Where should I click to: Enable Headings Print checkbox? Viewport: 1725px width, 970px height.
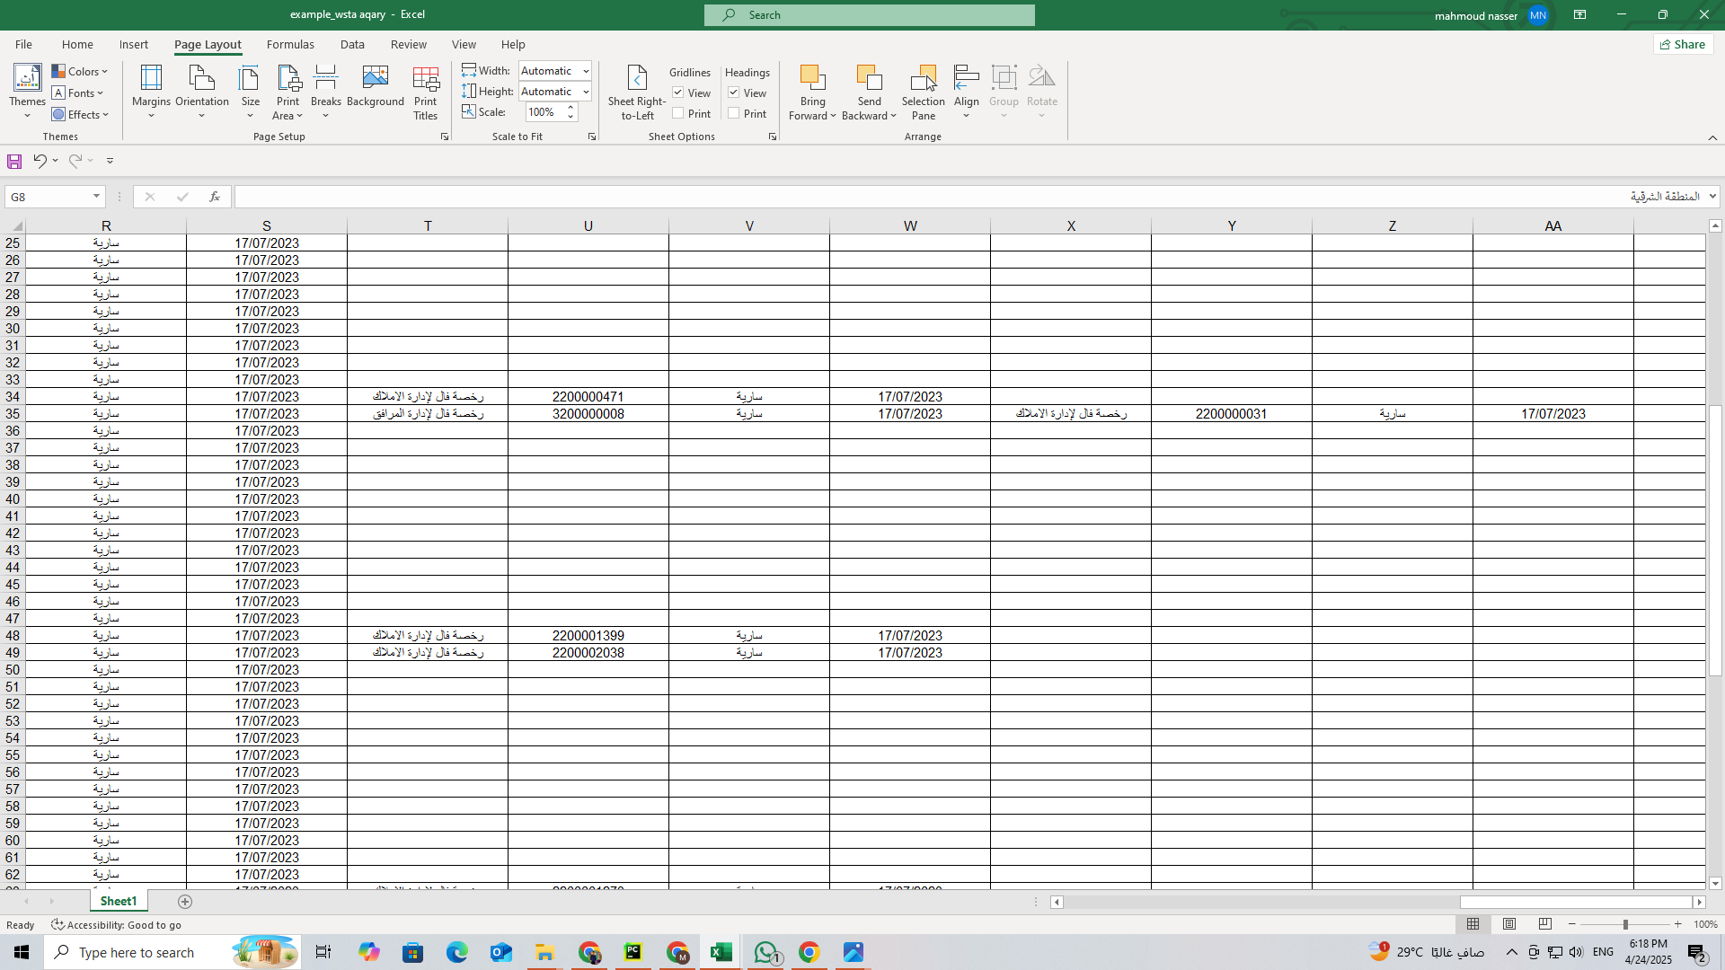(x=734, y=113)
